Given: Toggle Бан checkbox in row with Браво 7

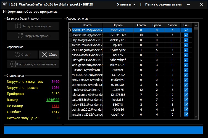Looking at the screenshot, I should [186, 100].
